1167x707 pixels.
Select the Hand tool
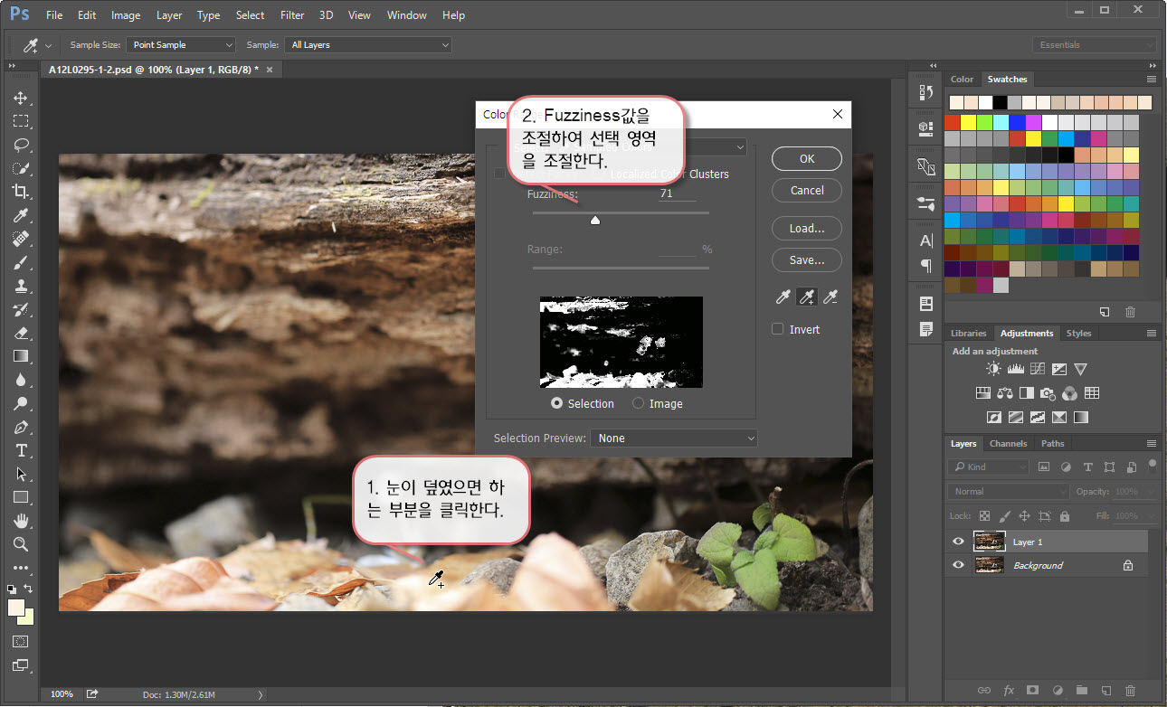21,521
